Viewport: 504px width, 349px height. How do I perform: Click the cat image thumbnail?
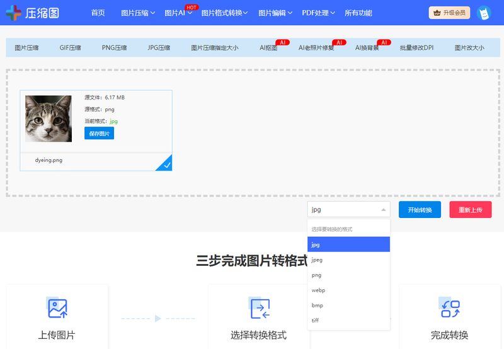coord(49,118)
